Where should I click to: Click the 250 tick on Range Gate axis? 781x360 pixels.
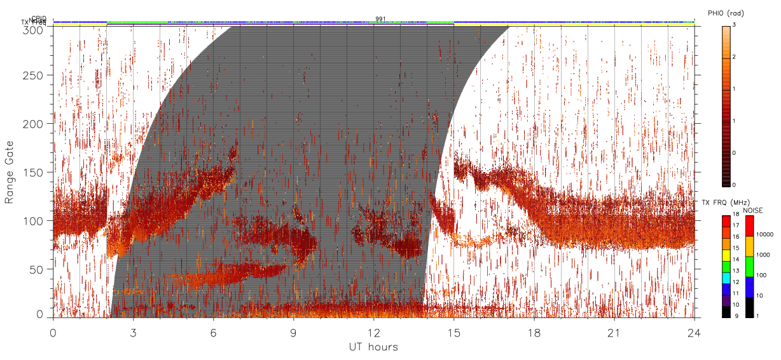tap(34, 76)
